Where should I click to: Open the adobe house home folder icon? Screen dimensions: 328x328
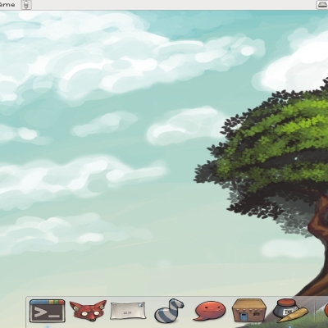click(249, 311)
